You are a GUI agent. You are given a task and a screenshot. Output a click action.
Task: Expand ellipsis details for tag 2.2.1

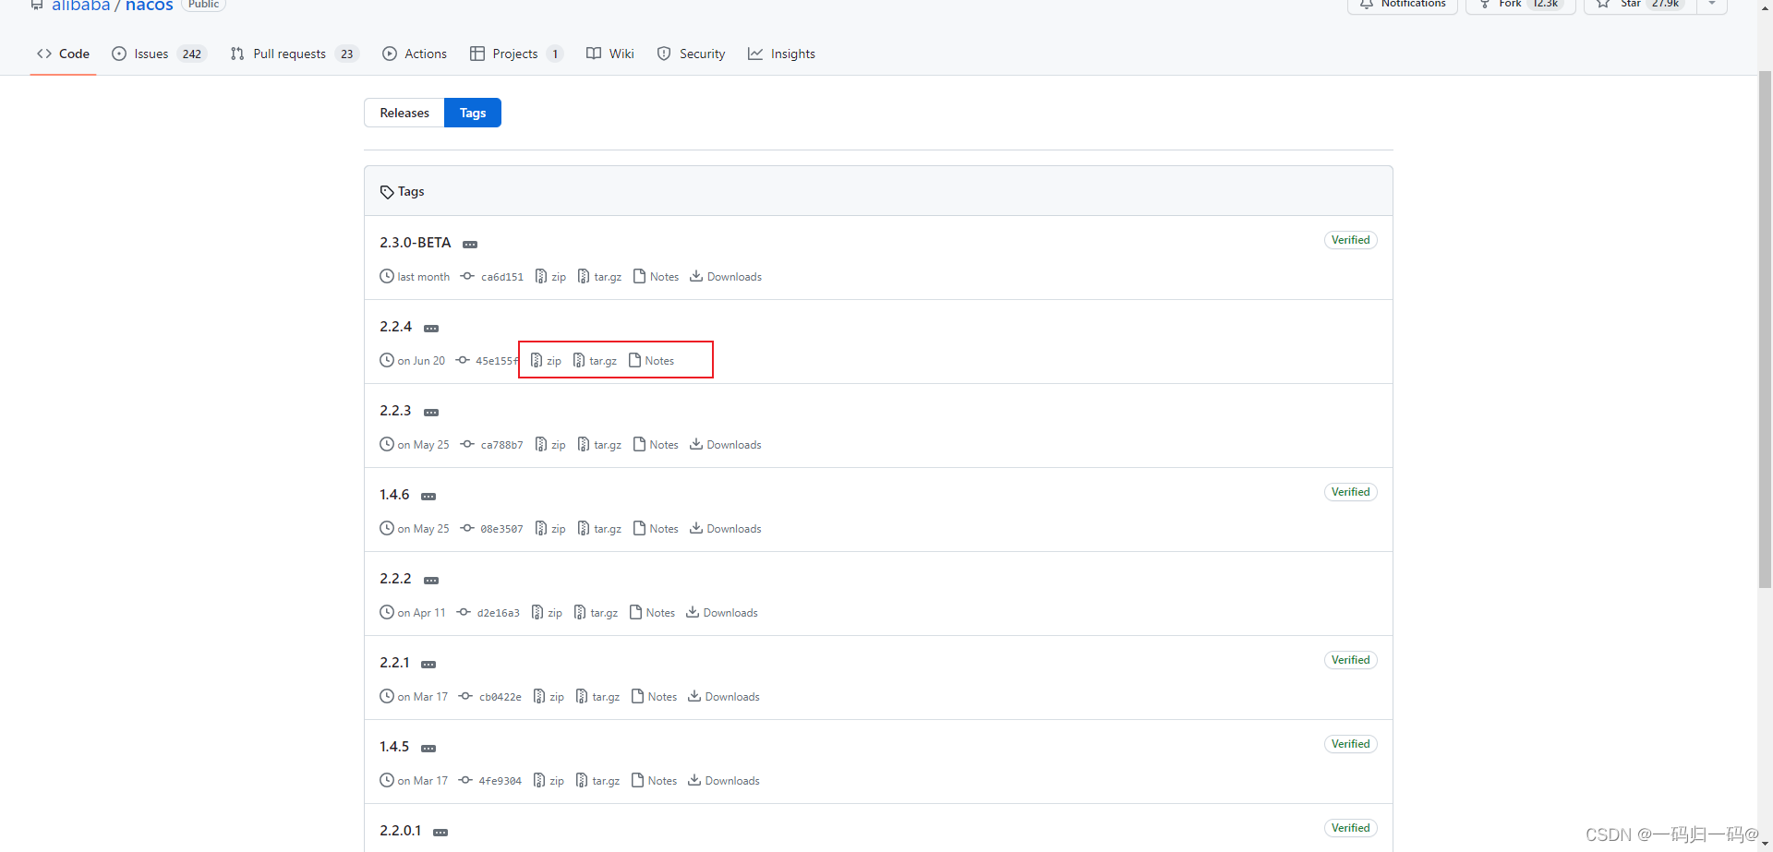pyautogui.click(x=428, y=664)
